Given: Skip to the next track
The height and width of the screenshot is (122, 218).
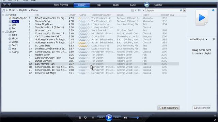Looking at the screenshot, I should pyautogui.click(x=117, y=118).
